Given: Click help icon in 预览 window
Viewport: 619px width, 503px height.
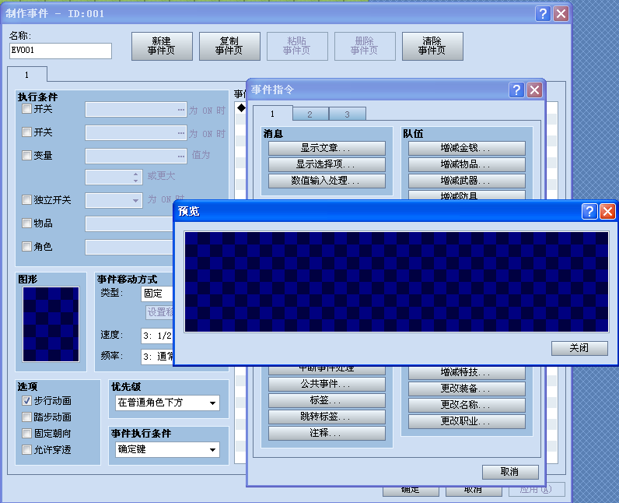Looking at the screenshot, I should click(x=589, y=211).
